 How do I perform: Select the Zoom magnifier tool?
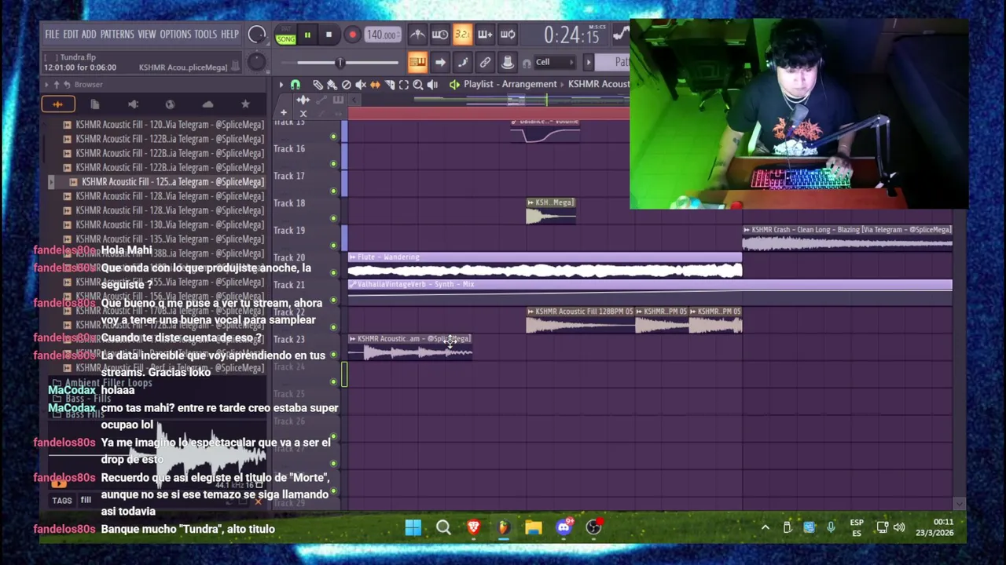coord(418,85)
